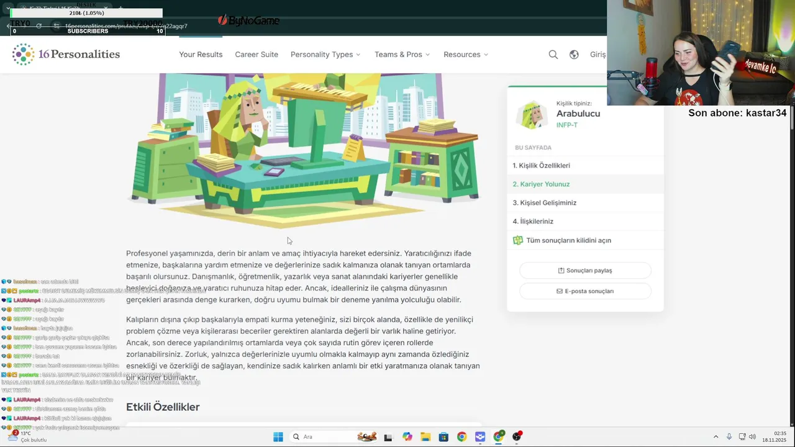Click the Etkili Özellikler heading

[x=163, y=407]
